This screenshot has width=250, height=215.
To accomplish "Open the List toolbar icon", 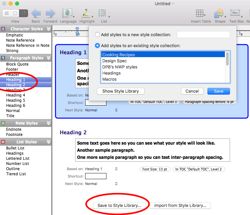I will [x=103, y=14].
